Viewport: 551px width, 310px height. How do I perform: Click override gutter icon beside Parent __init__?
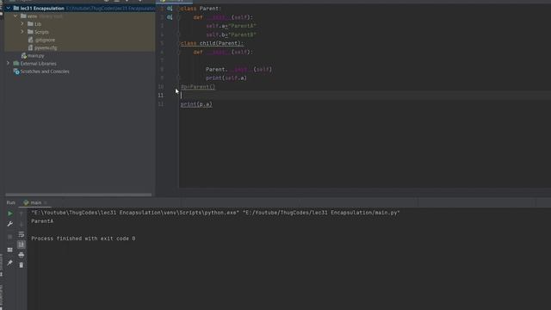coord(170,17)
